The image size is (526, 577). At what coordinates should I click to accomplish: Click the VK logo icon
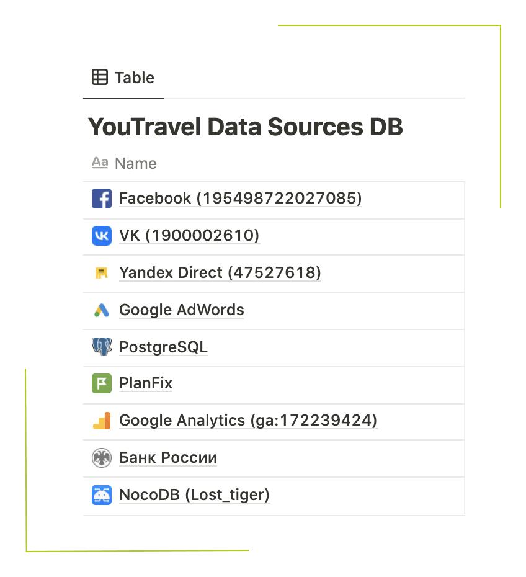coord(102,236)
